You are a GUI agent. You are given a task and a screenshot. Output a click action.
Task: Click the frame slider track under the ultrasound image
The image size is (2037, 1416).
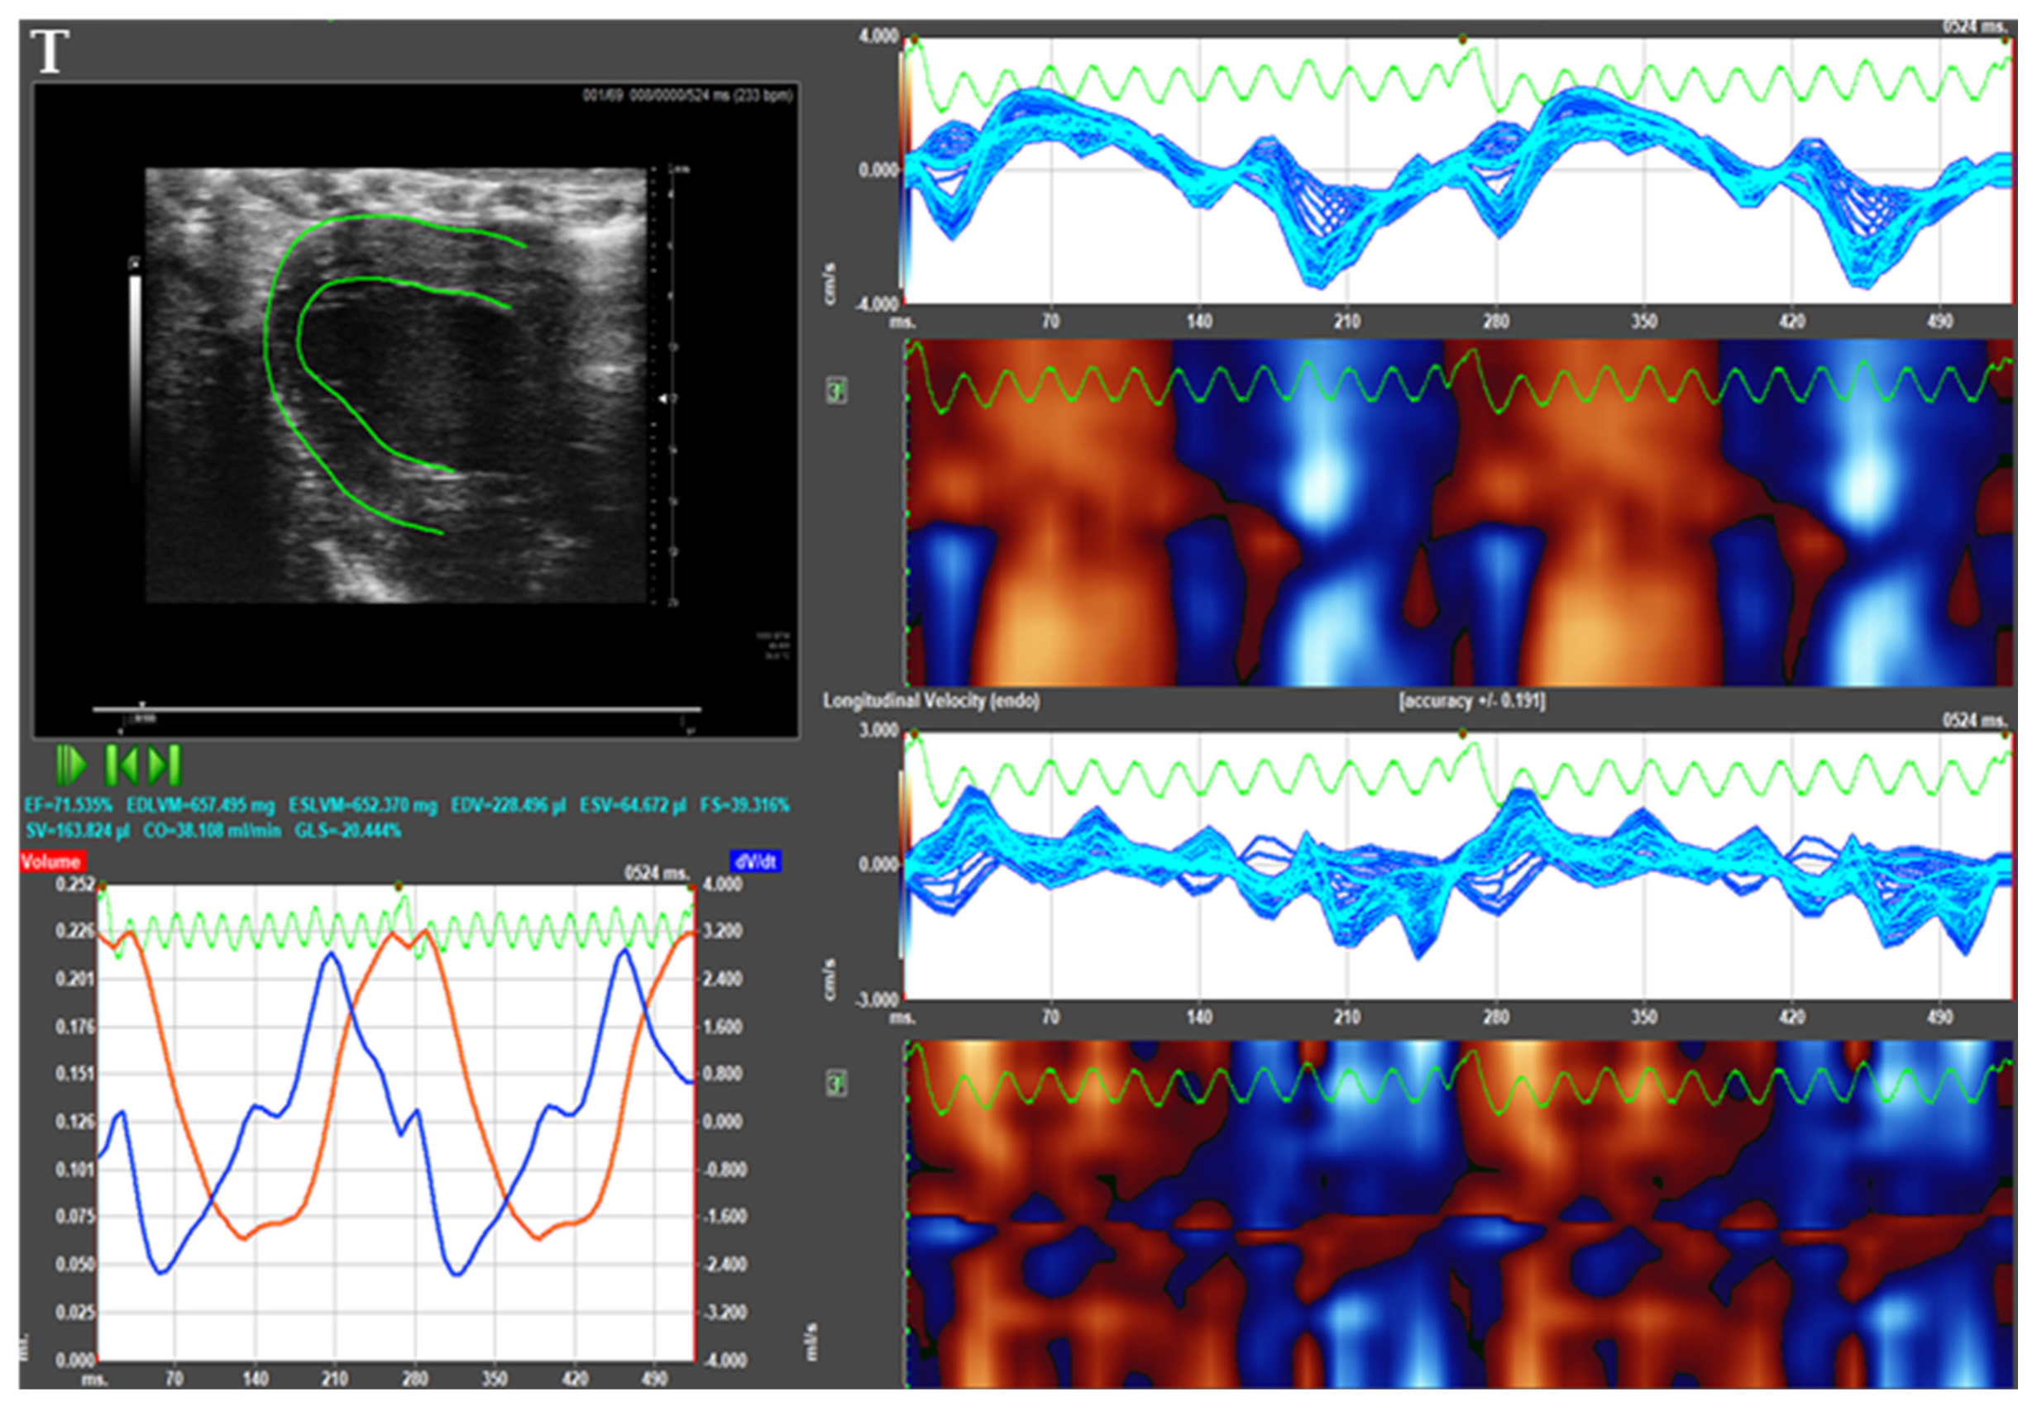tap(399, 709)
